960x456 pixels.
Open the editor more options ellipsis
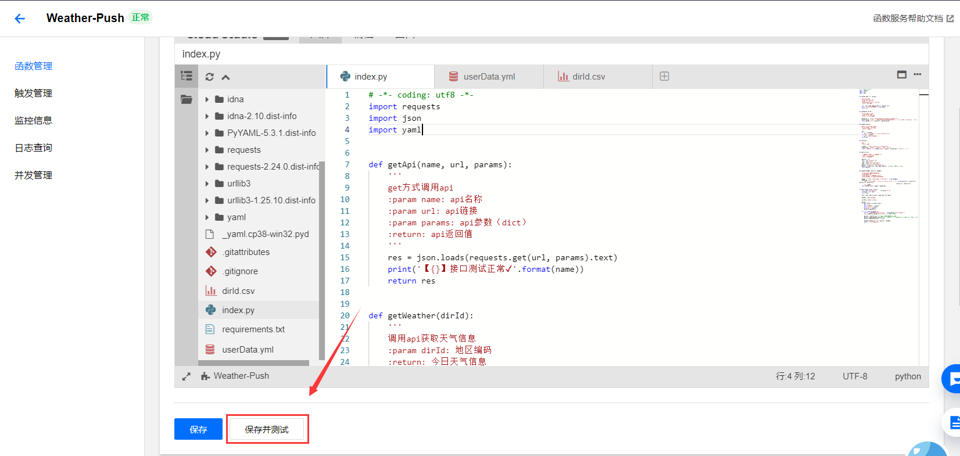pos(918,74)
